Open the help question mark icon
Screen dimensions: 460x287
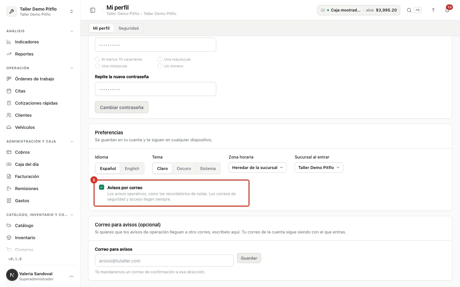pos(433,10)
